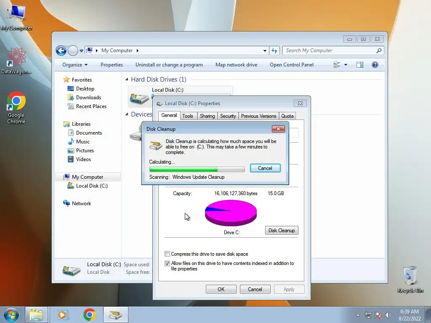Viewport: 431px width, 323px height.
Task: Click the search magnifier icon
Action: pyautogui.click(x=379, y=50)
